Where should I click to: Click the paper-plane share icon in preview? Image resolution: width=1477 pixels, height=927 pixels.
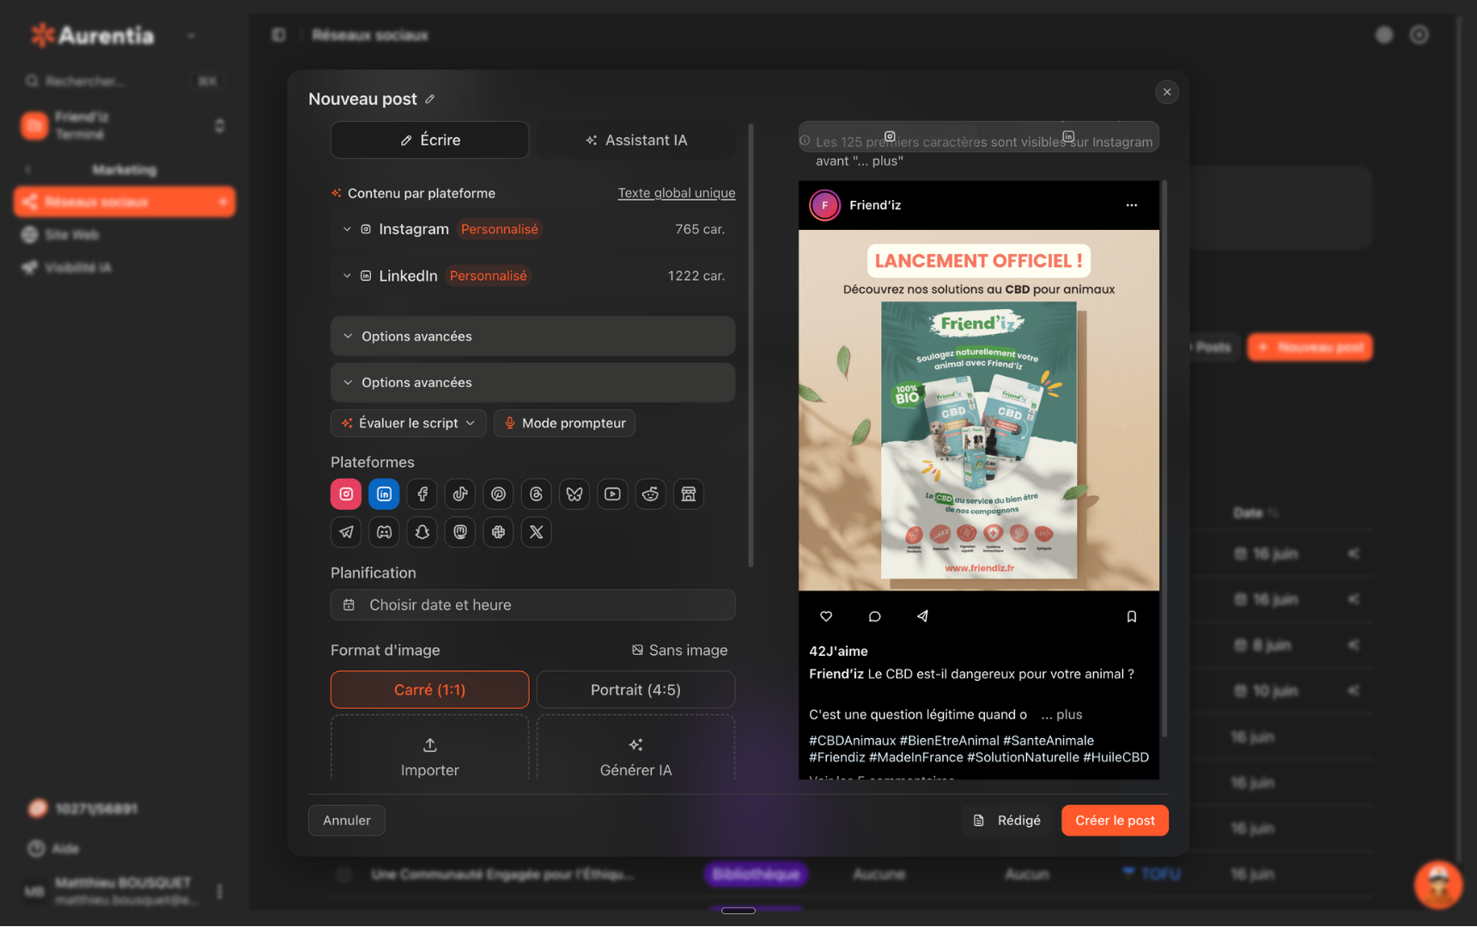922,616
